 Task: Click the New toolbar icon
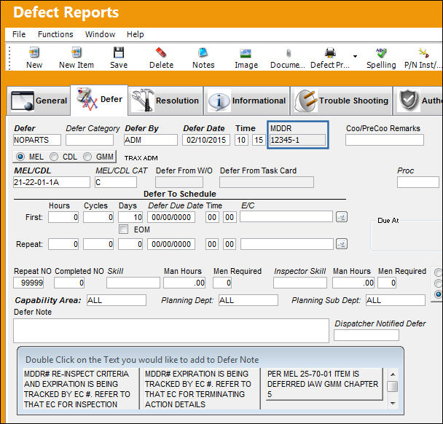coord(34,53)
